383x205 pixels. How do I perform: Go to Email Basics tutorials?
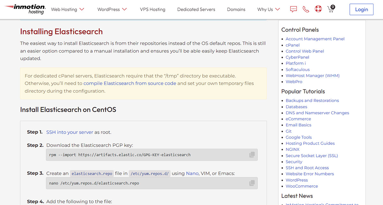[x=298, y=125]
